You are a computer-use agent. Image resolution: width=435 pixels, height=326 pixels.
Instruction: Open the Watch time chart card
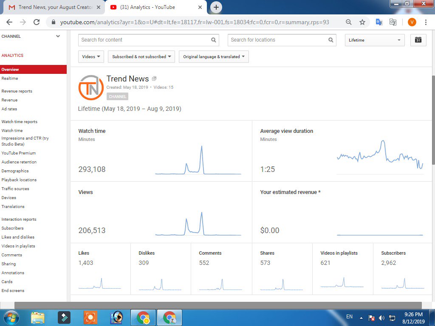(161, 151)
